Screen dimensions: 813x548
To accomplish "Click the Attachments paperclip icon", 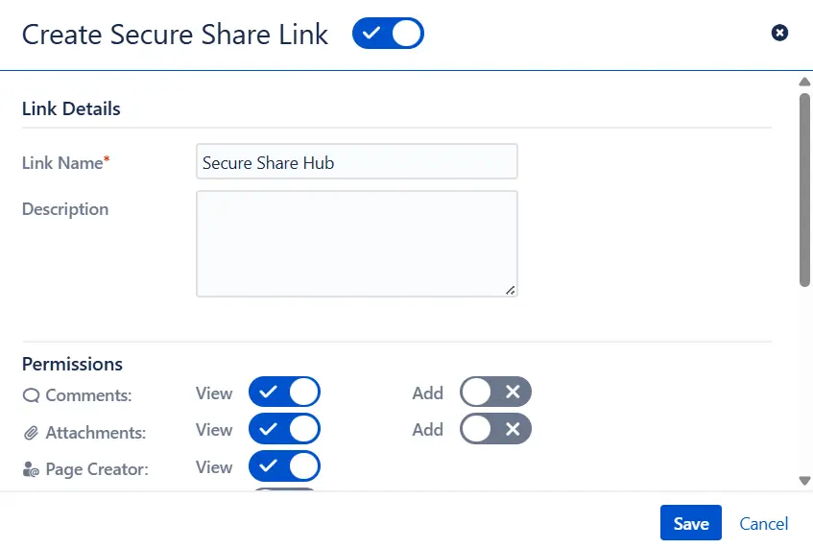I will click(32, 433).
